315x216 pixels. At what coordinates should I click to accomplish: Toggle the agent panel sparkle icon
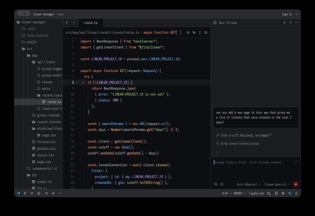[x=289, y=193]
